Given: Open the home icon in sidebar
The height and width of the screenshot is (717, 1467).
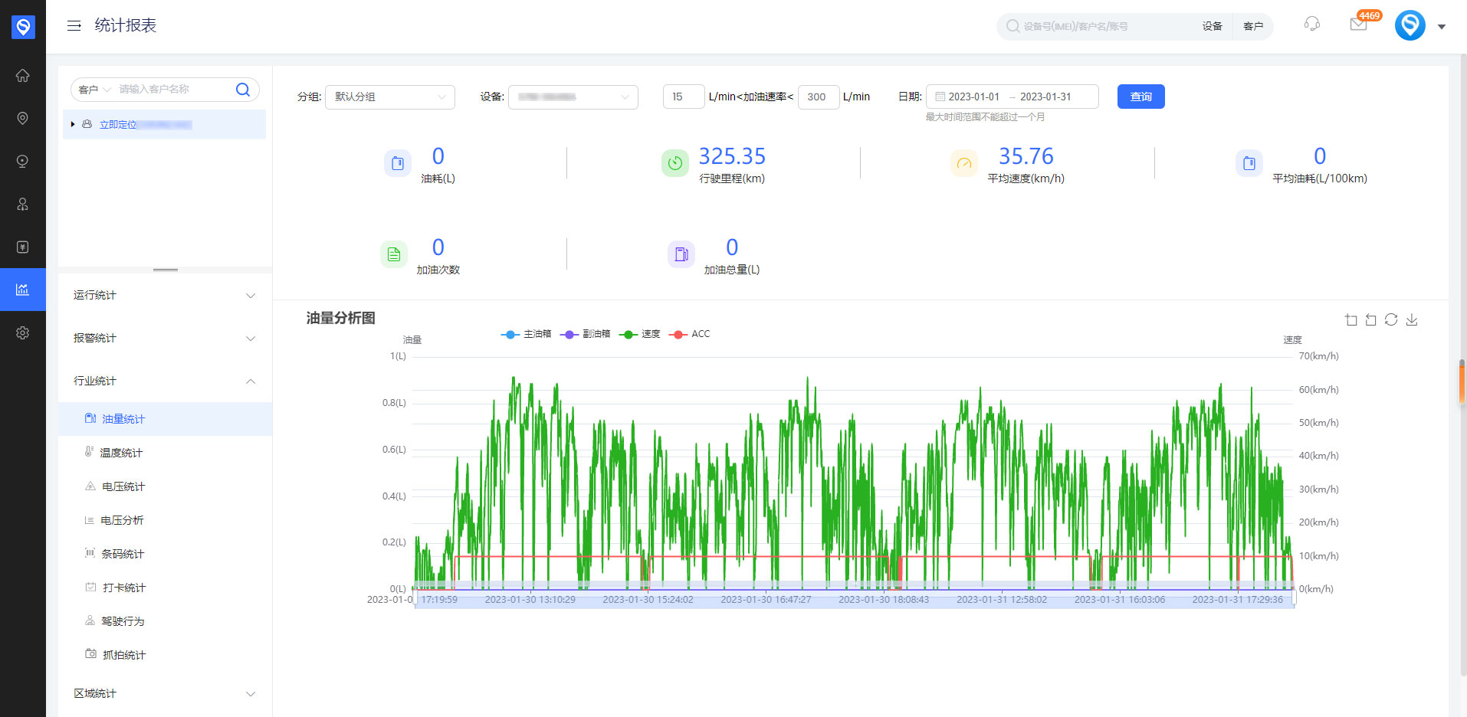Looking at the screenshot, I should pyautogui.click(x=23, y=75).
